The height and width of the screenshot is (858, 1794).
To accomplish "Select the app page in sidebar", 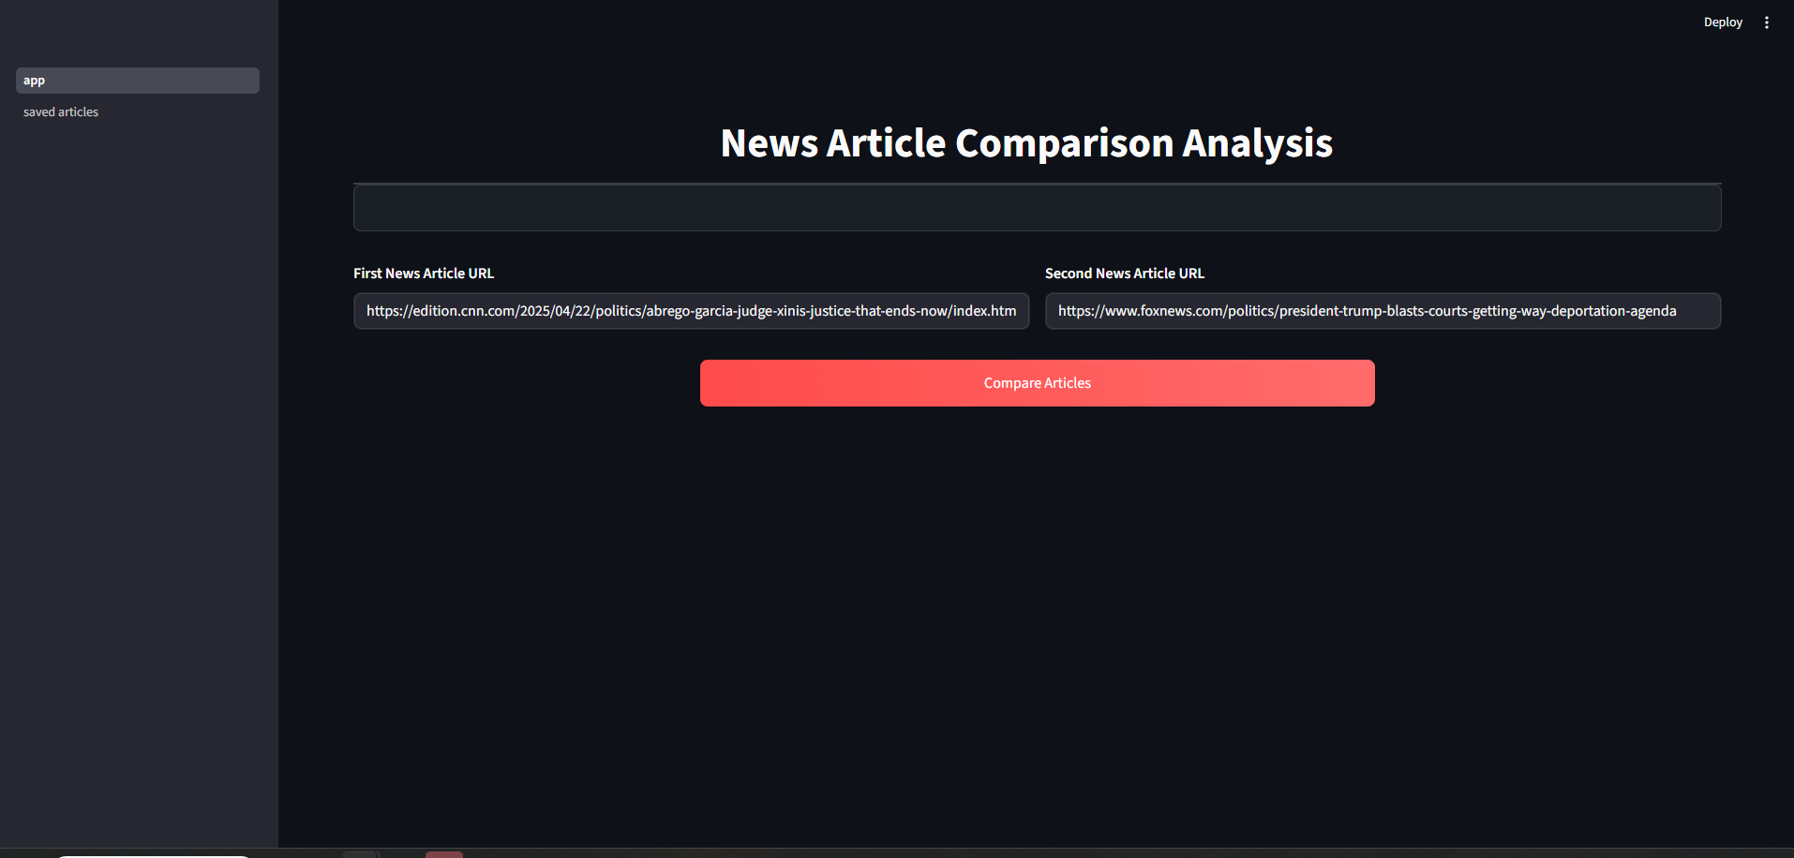I will click(x=137, y=81).
